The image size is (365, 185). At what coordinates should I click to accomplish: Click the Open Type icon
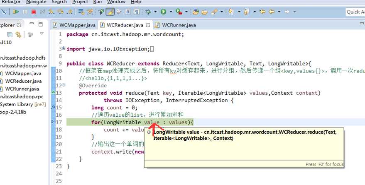(196, 12)
